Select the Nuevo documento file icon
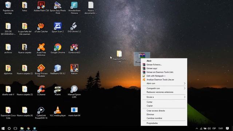This screenshot has height=131, width=233. click(91, 8)
